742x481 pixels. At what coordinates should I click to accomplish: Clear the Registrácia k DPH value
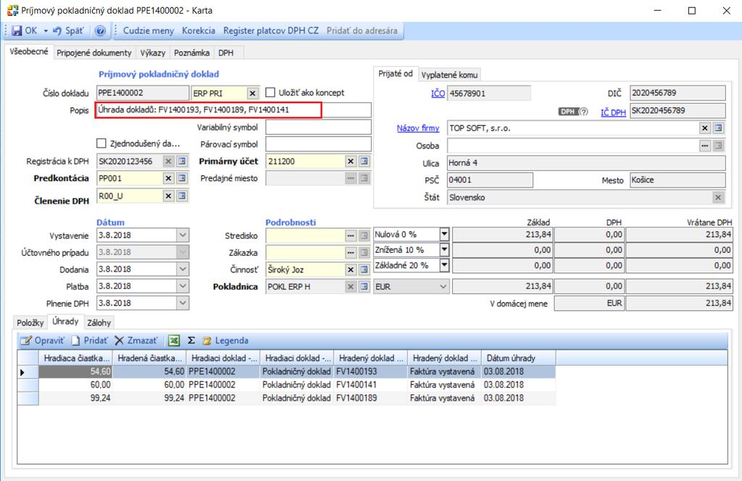click(x=168, y=162)
